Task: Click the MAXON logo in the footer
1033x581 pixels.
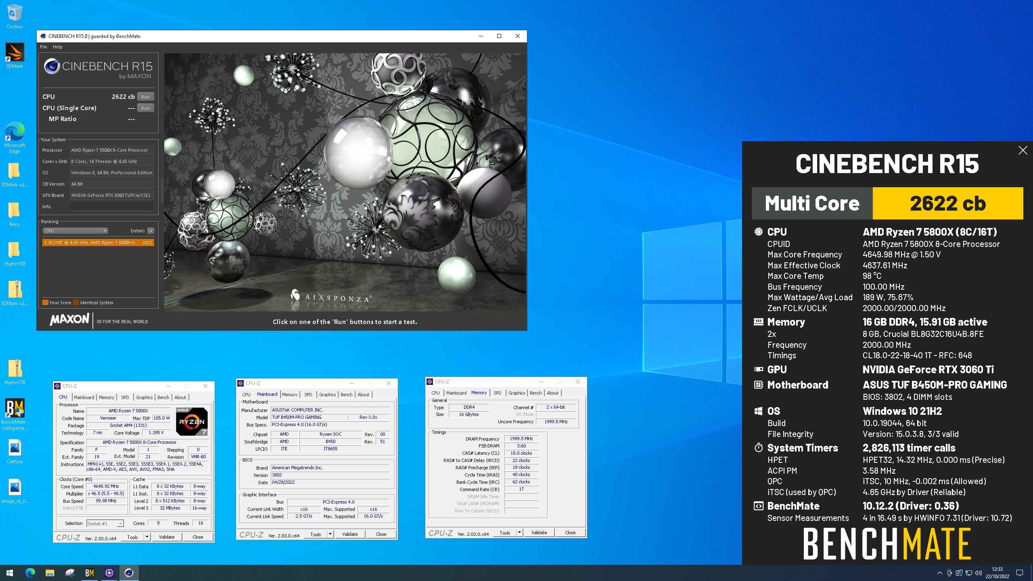Action: 69,320
